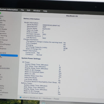Viewport: 104px width, 104px height.
Task: Click the Model Information label
Action: [31, 23]
